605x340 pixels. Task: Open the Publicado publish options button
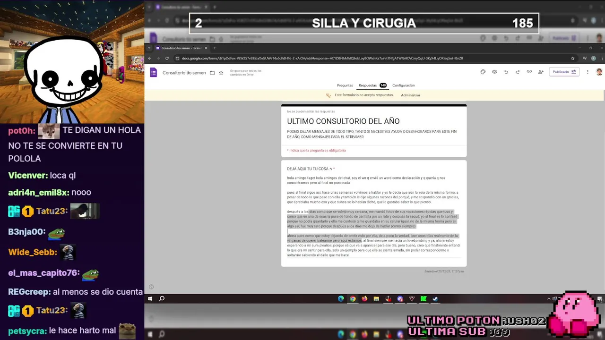coord(564,72)
